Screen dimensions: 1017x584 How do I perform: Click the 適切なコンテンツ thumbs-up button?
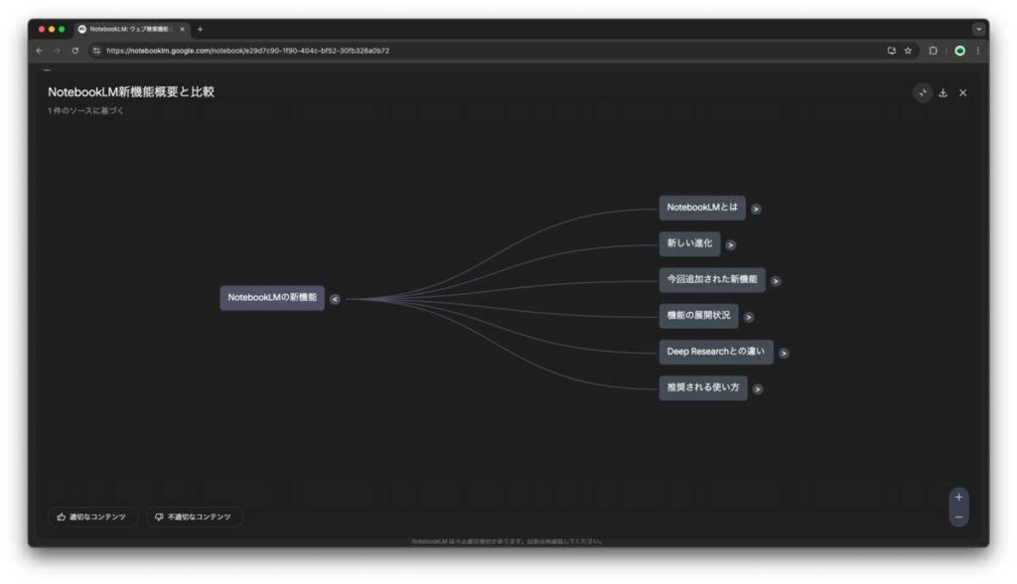point(92,516)
